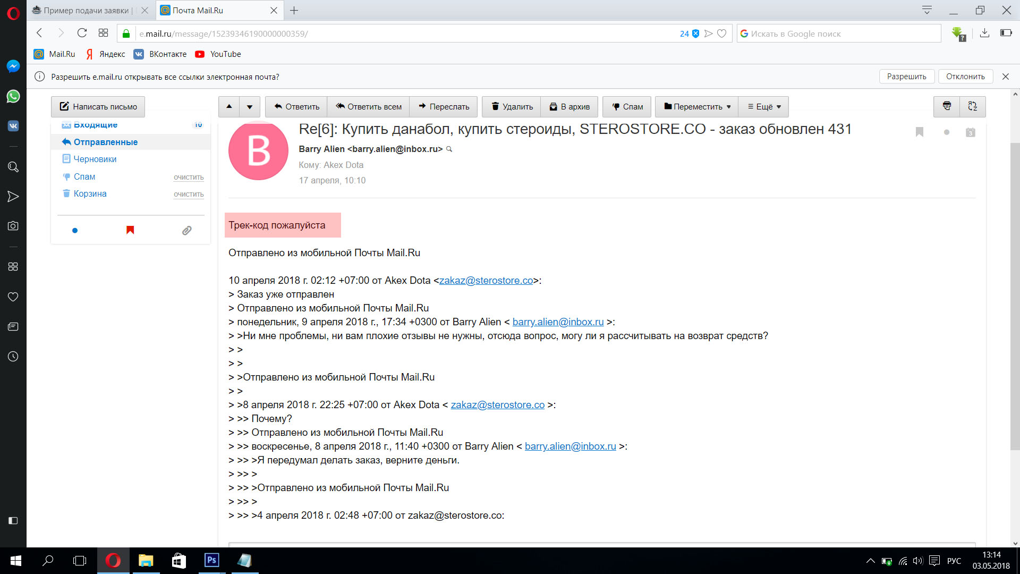Screen dimensions: 1020x574
Task: Expand the Переместить dropdown
Action: pyautogui.click(x=697, y=106)
